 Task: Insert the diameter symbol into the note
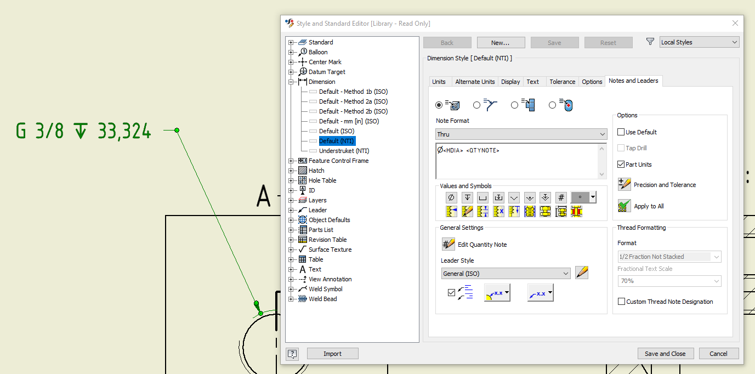[x=451, y=197]
